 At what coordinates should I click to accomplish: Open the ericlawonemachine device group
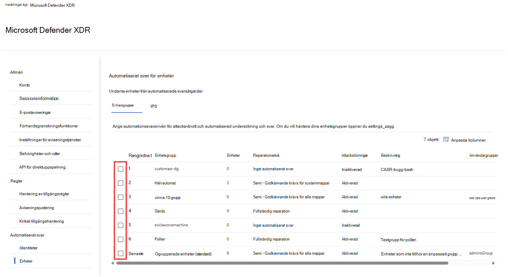(171, 225)
